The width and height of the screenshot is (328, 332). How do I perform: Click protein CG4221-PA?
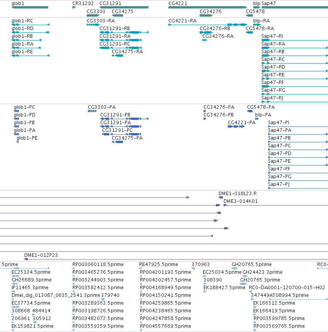pyautogui.click(x=242, y=123)
